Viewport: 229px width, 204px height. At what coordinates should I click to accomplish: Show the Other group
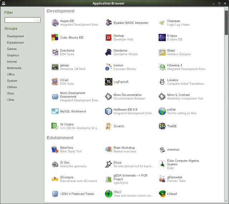11,100
